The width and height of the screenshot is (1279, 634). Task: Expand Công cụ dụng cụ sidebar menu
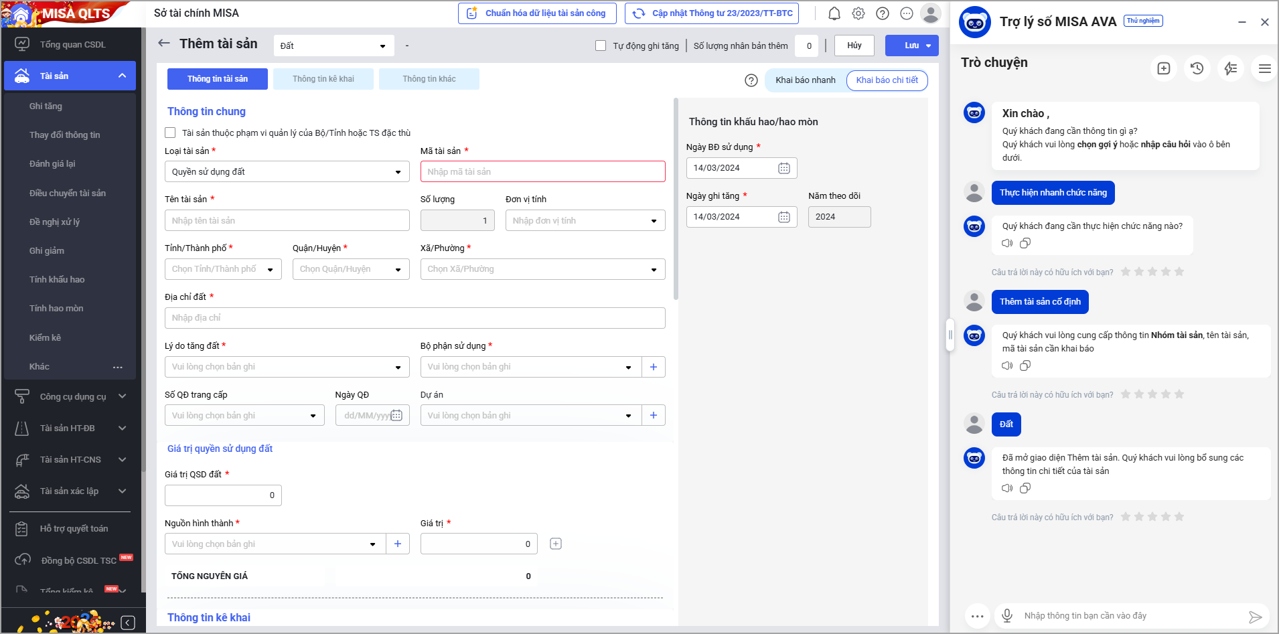pyautogui.click(x=72, y=396)
